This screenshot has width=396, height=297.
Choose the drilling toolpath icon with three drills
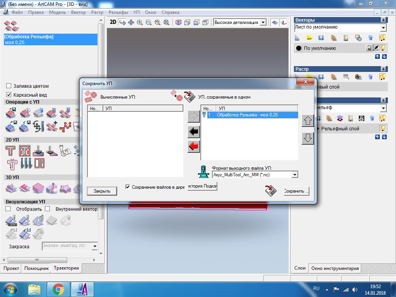26,164
